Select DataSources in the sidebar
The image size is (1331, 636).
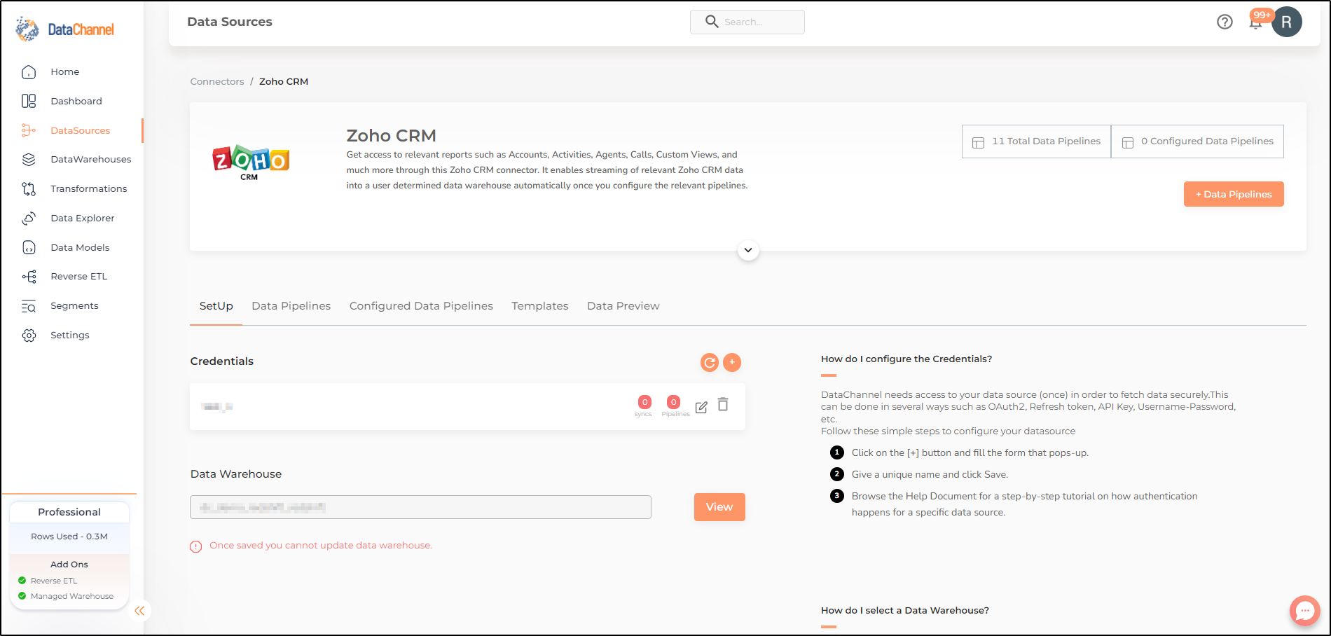point(81,131)
